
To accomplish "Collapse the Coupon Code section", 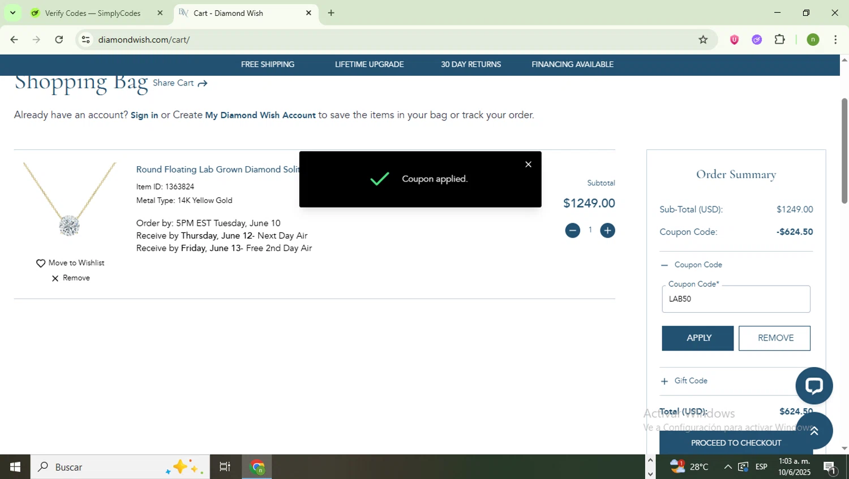I will (692, 265).
